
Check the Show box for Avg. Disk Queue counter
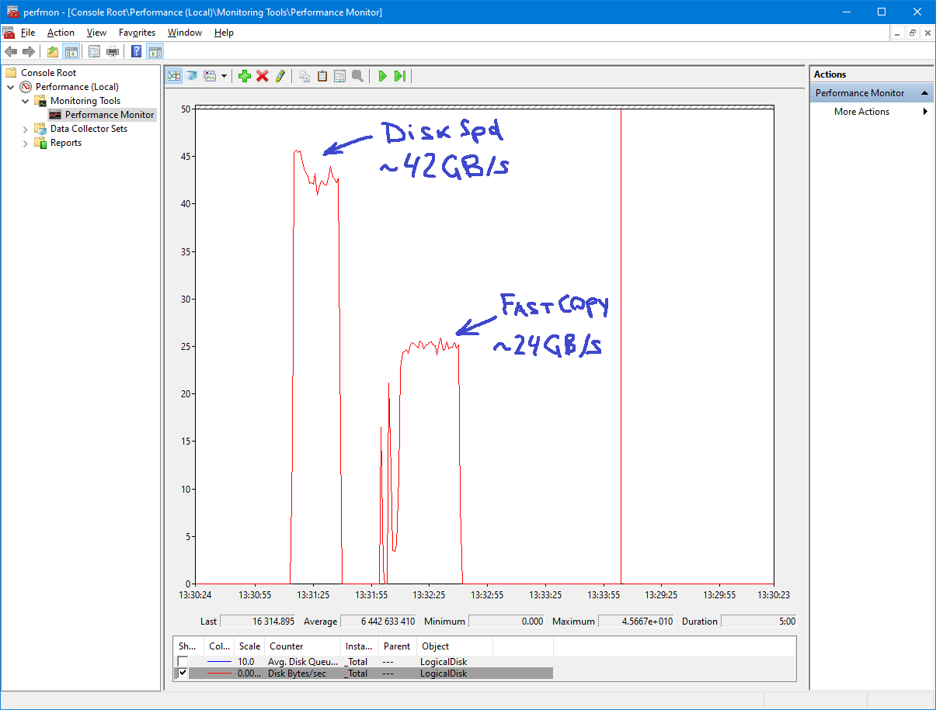[183, 661]
